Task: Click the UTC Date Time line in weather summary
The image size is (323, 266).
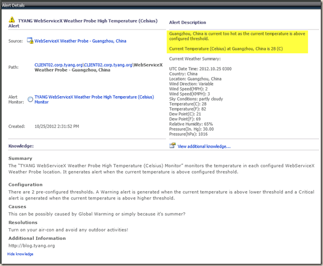Action: click(x=200, y=69)
